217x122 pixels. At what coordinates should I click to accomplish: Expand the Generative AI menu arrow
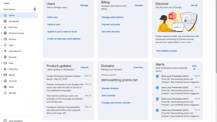pyautogui.click(x=1, y=51)
